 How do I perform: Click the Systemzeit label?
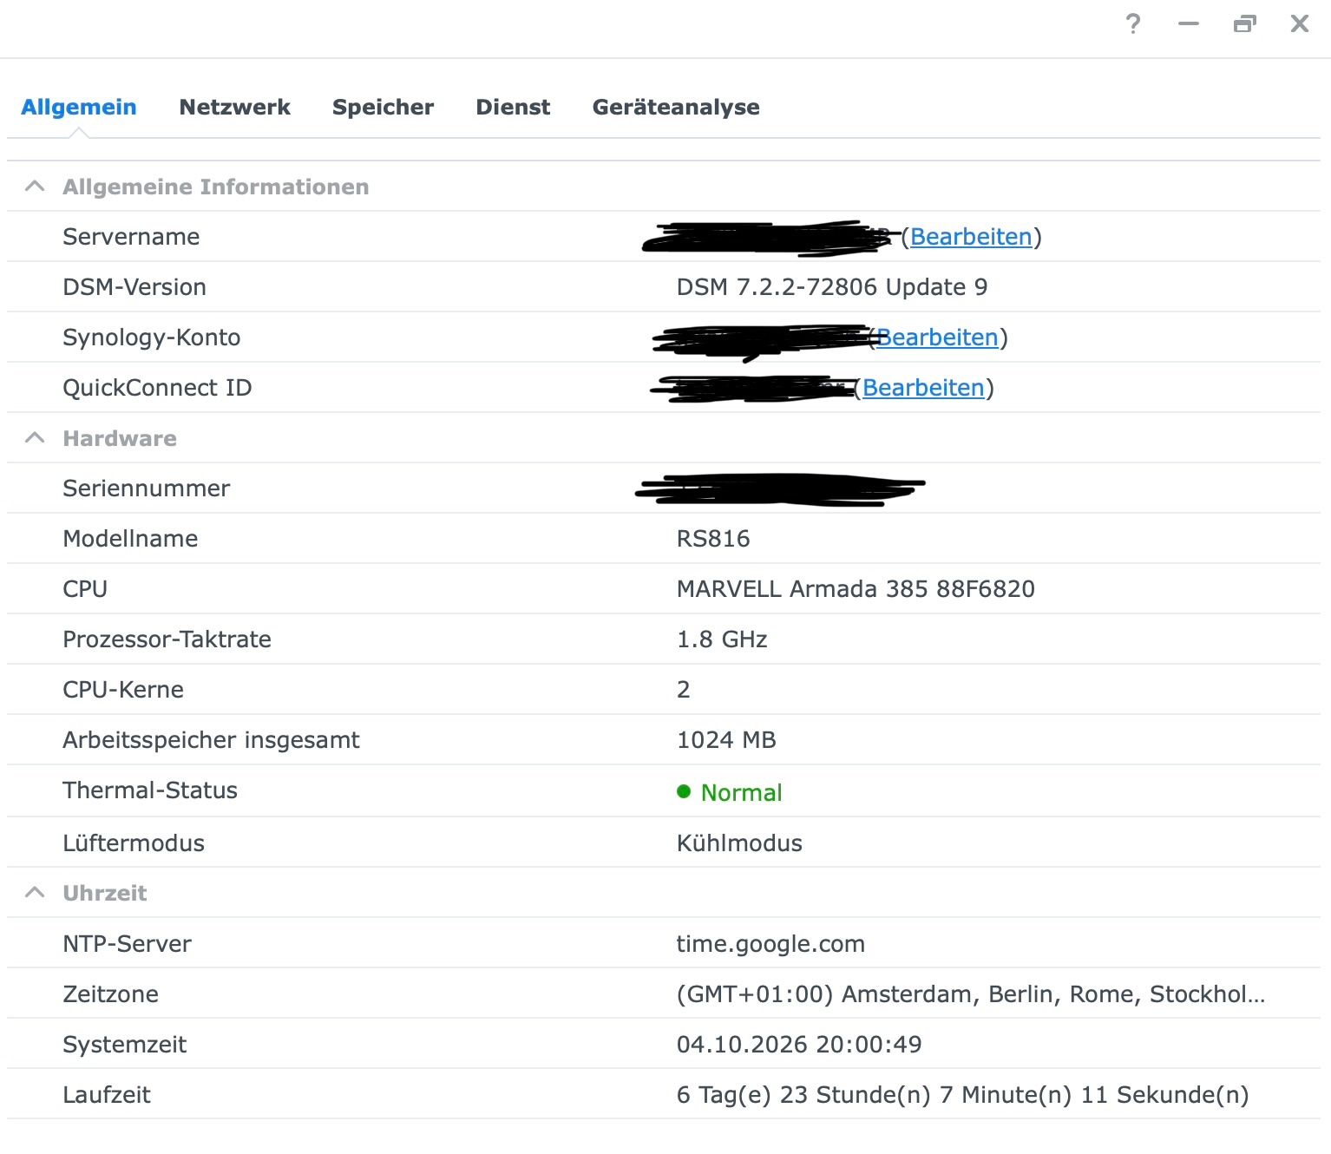[x=124, y=1045]
